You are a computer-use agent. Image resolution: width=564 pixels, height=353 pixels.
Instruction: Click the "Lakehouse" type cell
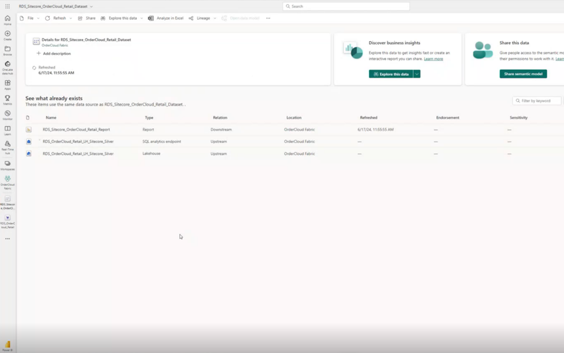(152, 154)
